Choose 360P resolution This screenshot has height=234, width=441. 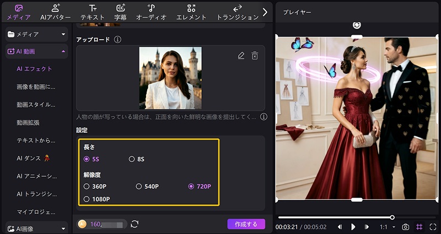(95, 186)
